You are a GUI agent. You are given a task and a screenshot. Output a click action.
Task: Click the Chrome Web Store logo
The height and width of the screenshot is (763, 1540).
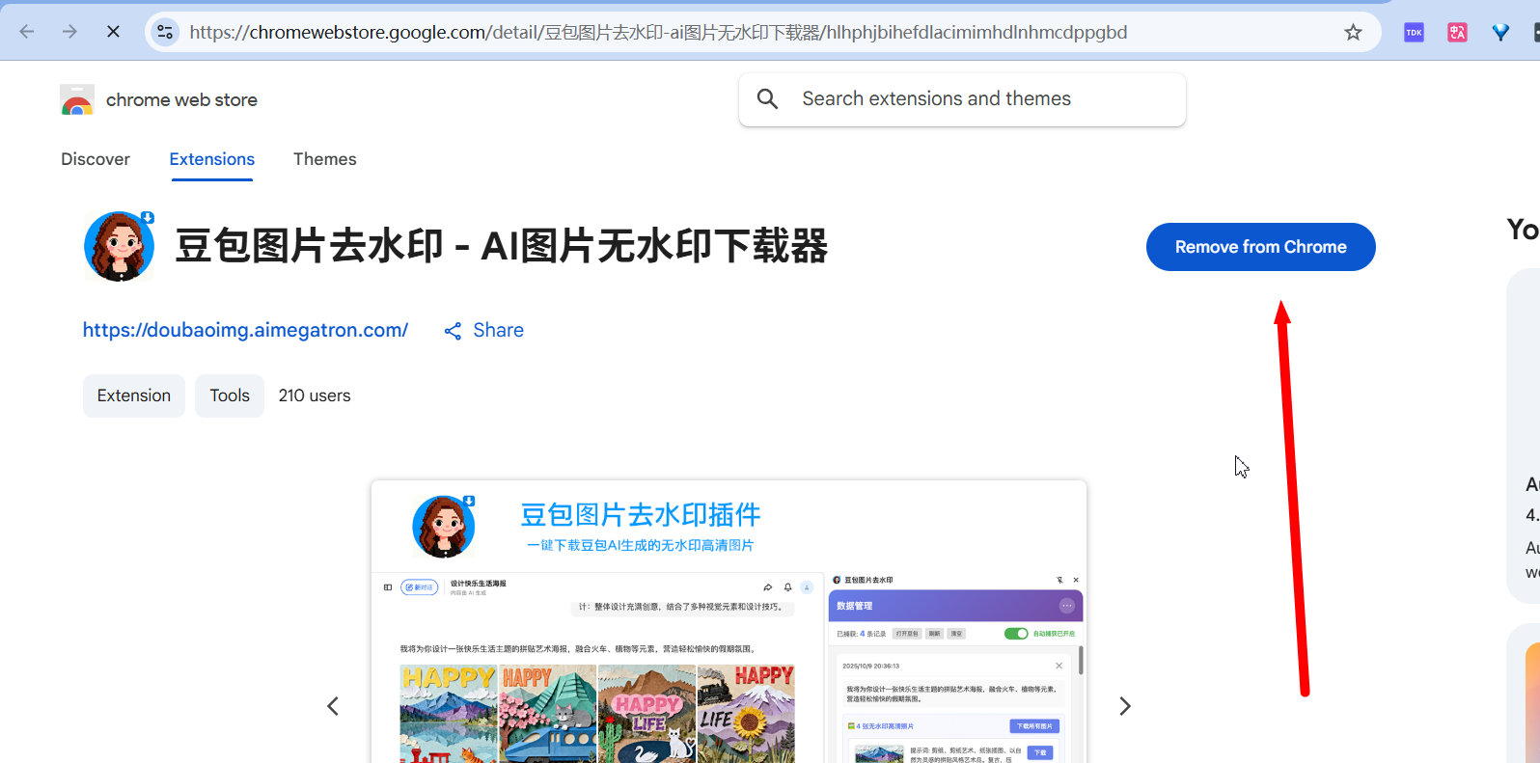click(x=77, y=100)
